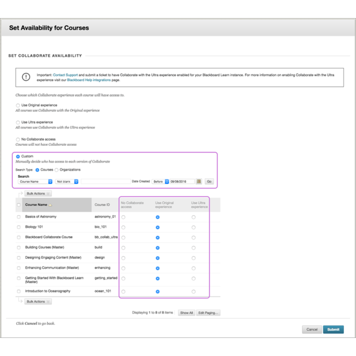Select Use Original experience radio option
This screenshot has height=356, width=356.
click(18, 105)
